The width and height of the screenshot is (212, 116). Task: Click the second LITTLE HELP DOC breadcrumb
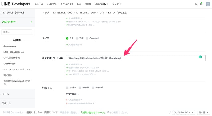coord(86,13)
